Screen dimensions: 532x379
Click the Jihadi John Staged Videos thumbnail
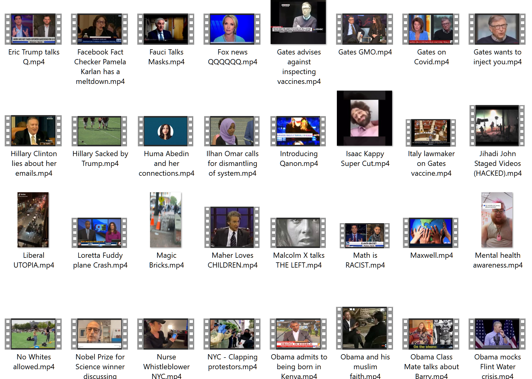(497, 126)
